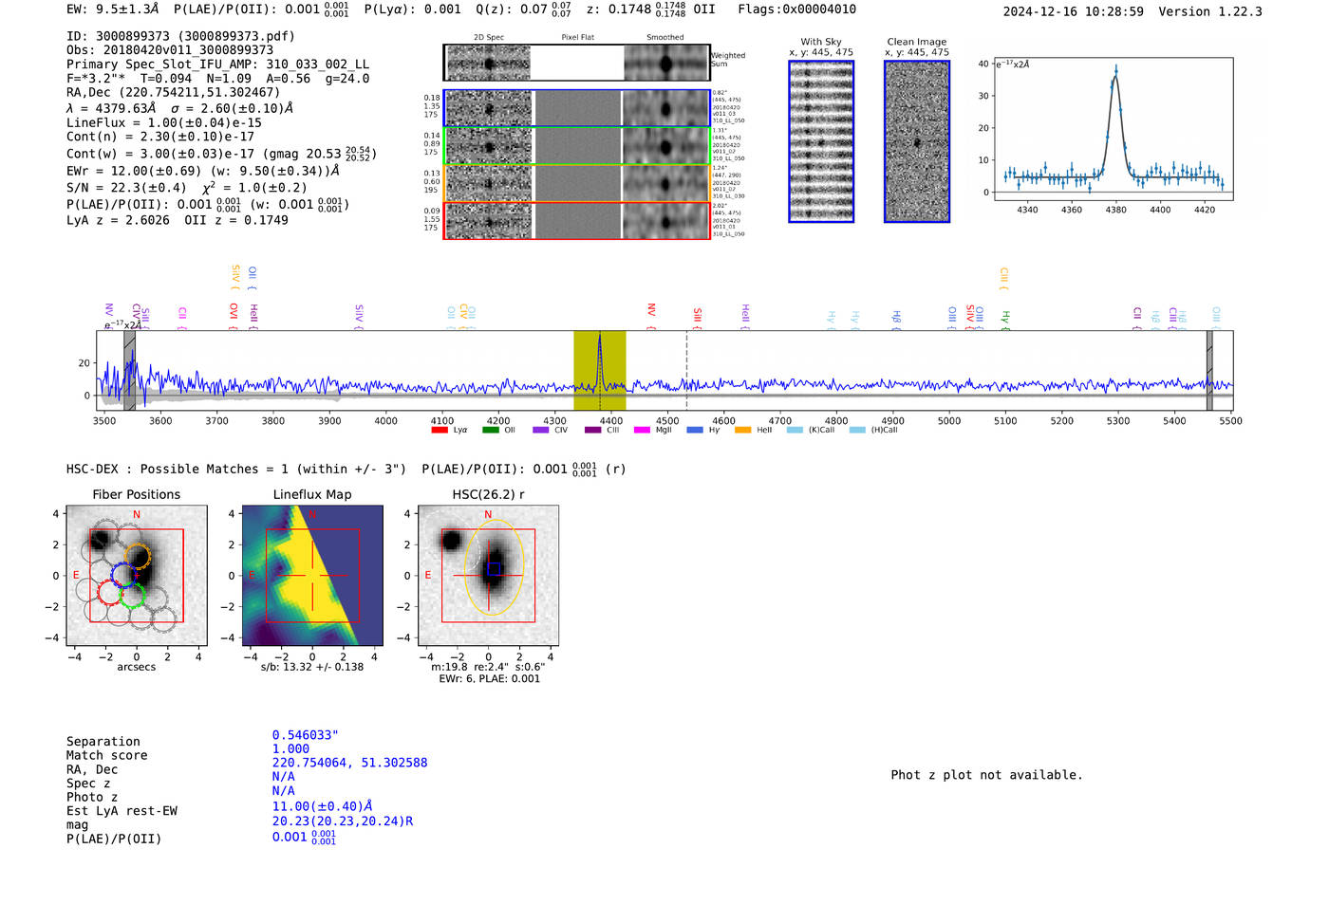The image size is (1329, 904).
Task: Open the Fiber Positions image
Action: tap(137, 576)
